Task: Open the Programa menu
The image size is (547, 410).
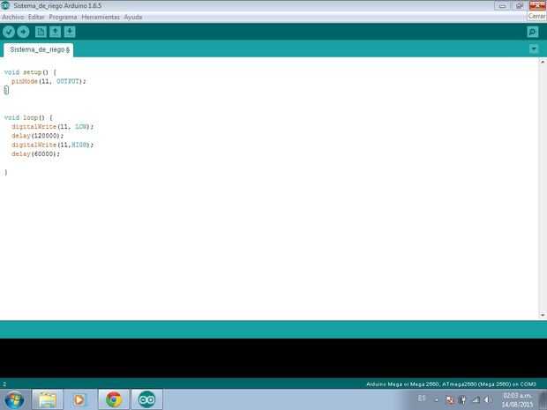Action: pyautogui.click(x=63, y=17)
